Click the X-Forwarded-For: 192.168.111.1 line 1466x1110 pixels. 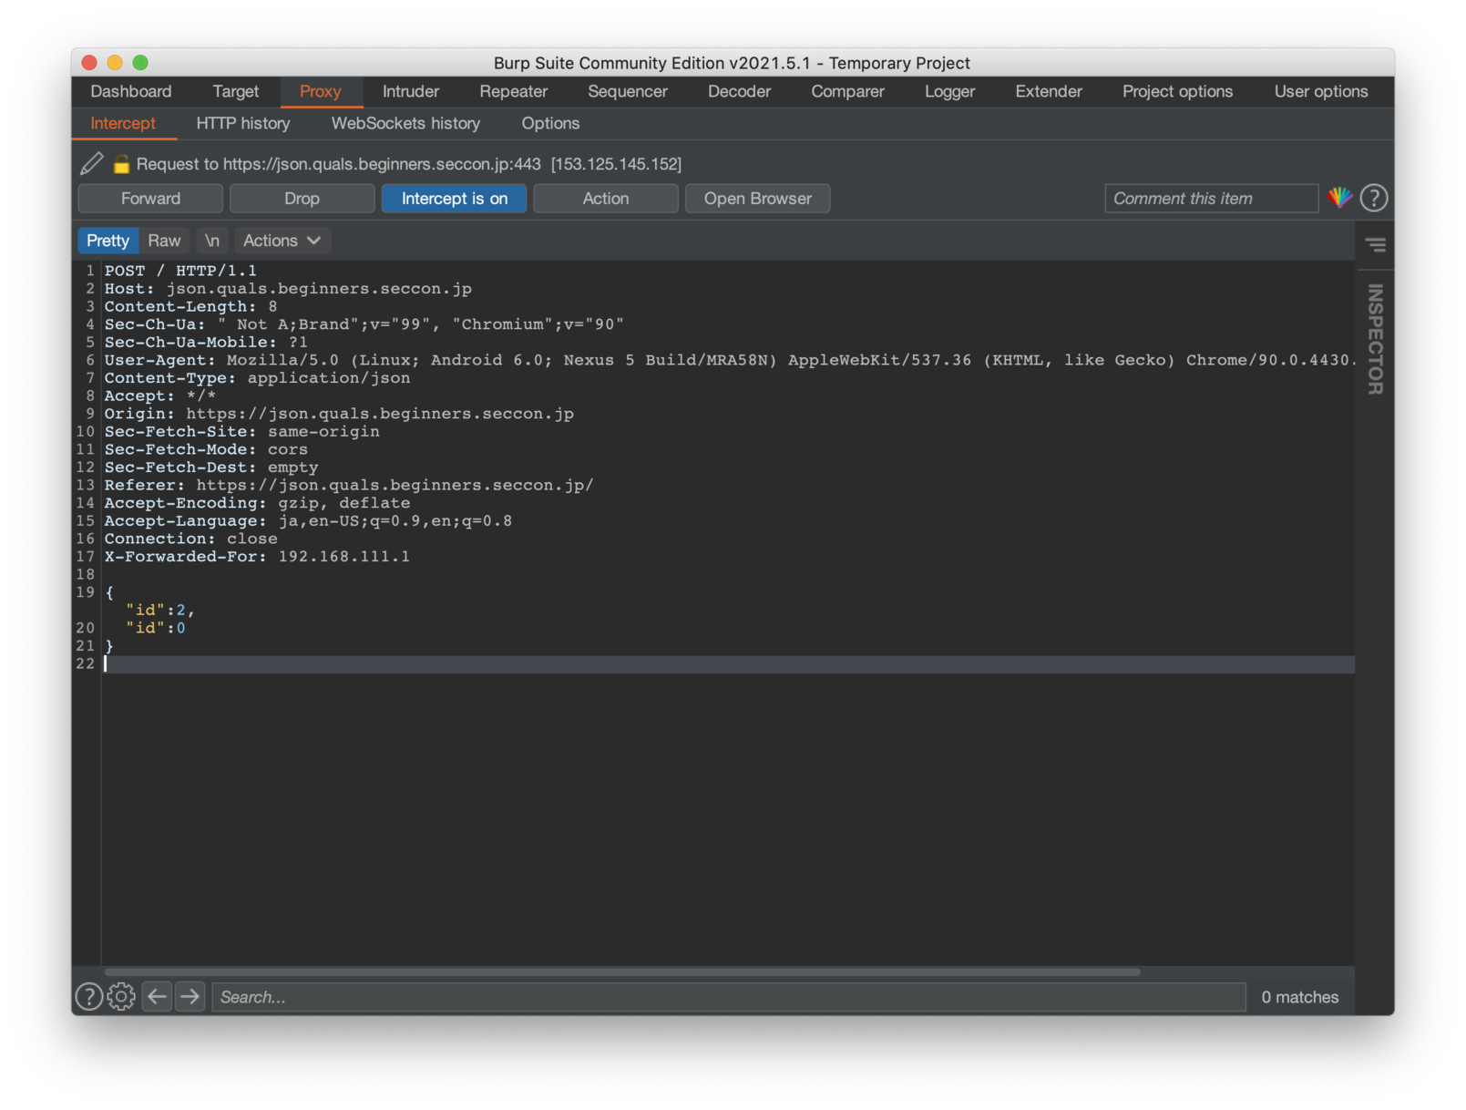pos(257,557)
